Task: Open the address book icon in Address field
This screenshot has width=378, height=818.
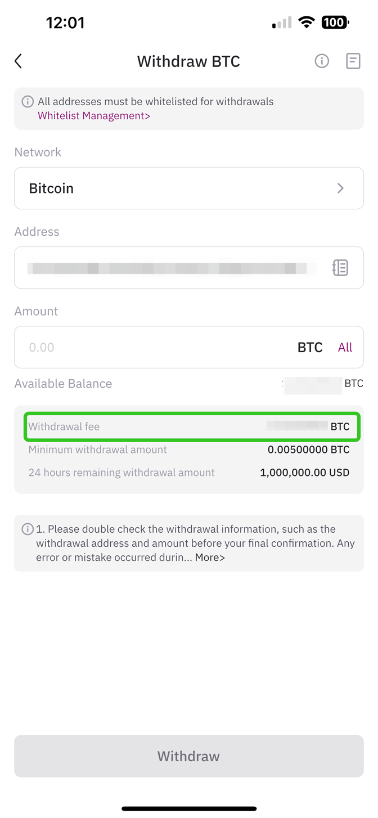Action: pyautogui.click(x=340, y=268)
